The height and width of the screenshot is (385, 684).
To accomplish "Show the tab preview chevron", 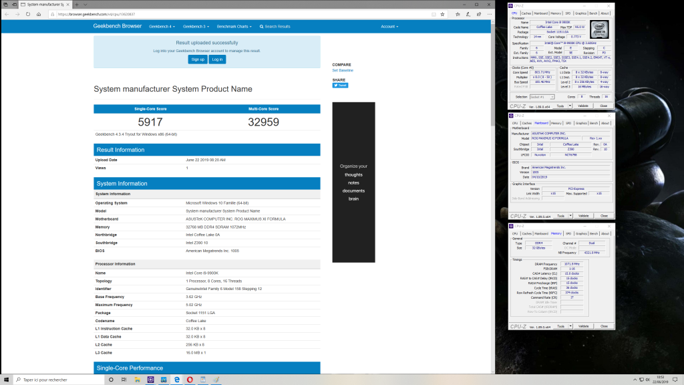I will [85, 5].
